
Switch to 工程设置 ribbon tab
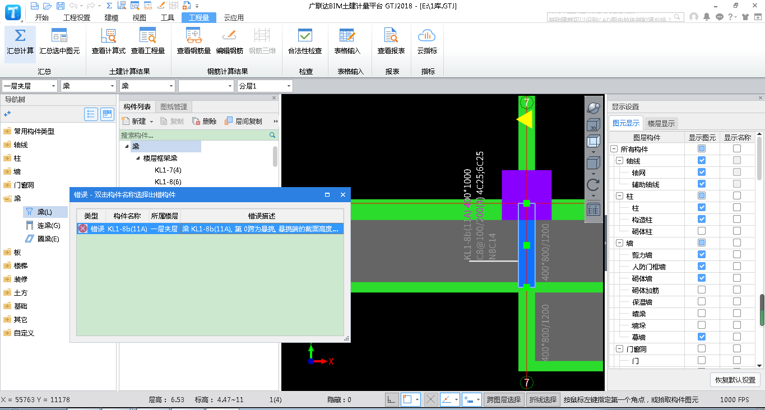pyautogui.click(x=76, y=17)
